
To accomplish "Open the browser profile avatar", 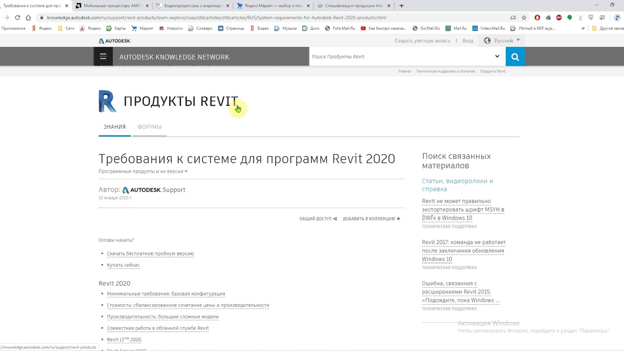I will point(617,18).
